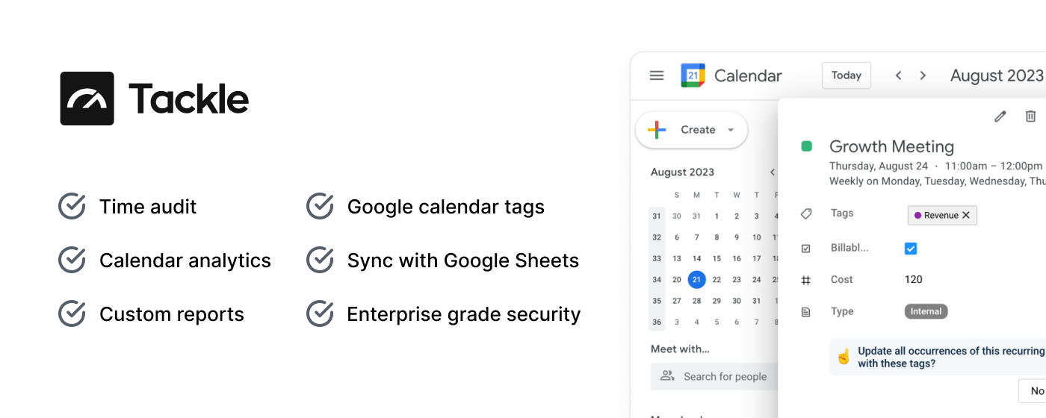Click the Type document icon
Image resolution: width=1046 pixels, height=418 pixels.
(806, 312)
